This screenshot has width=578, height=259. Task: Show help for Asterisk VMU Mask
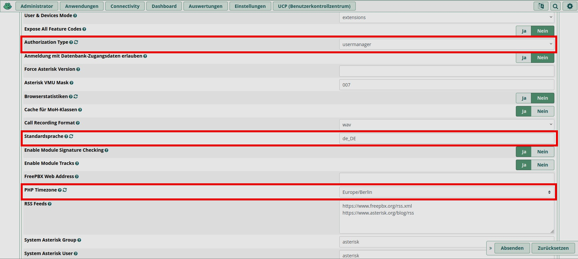pyautogui.click(x=71, y=83)
